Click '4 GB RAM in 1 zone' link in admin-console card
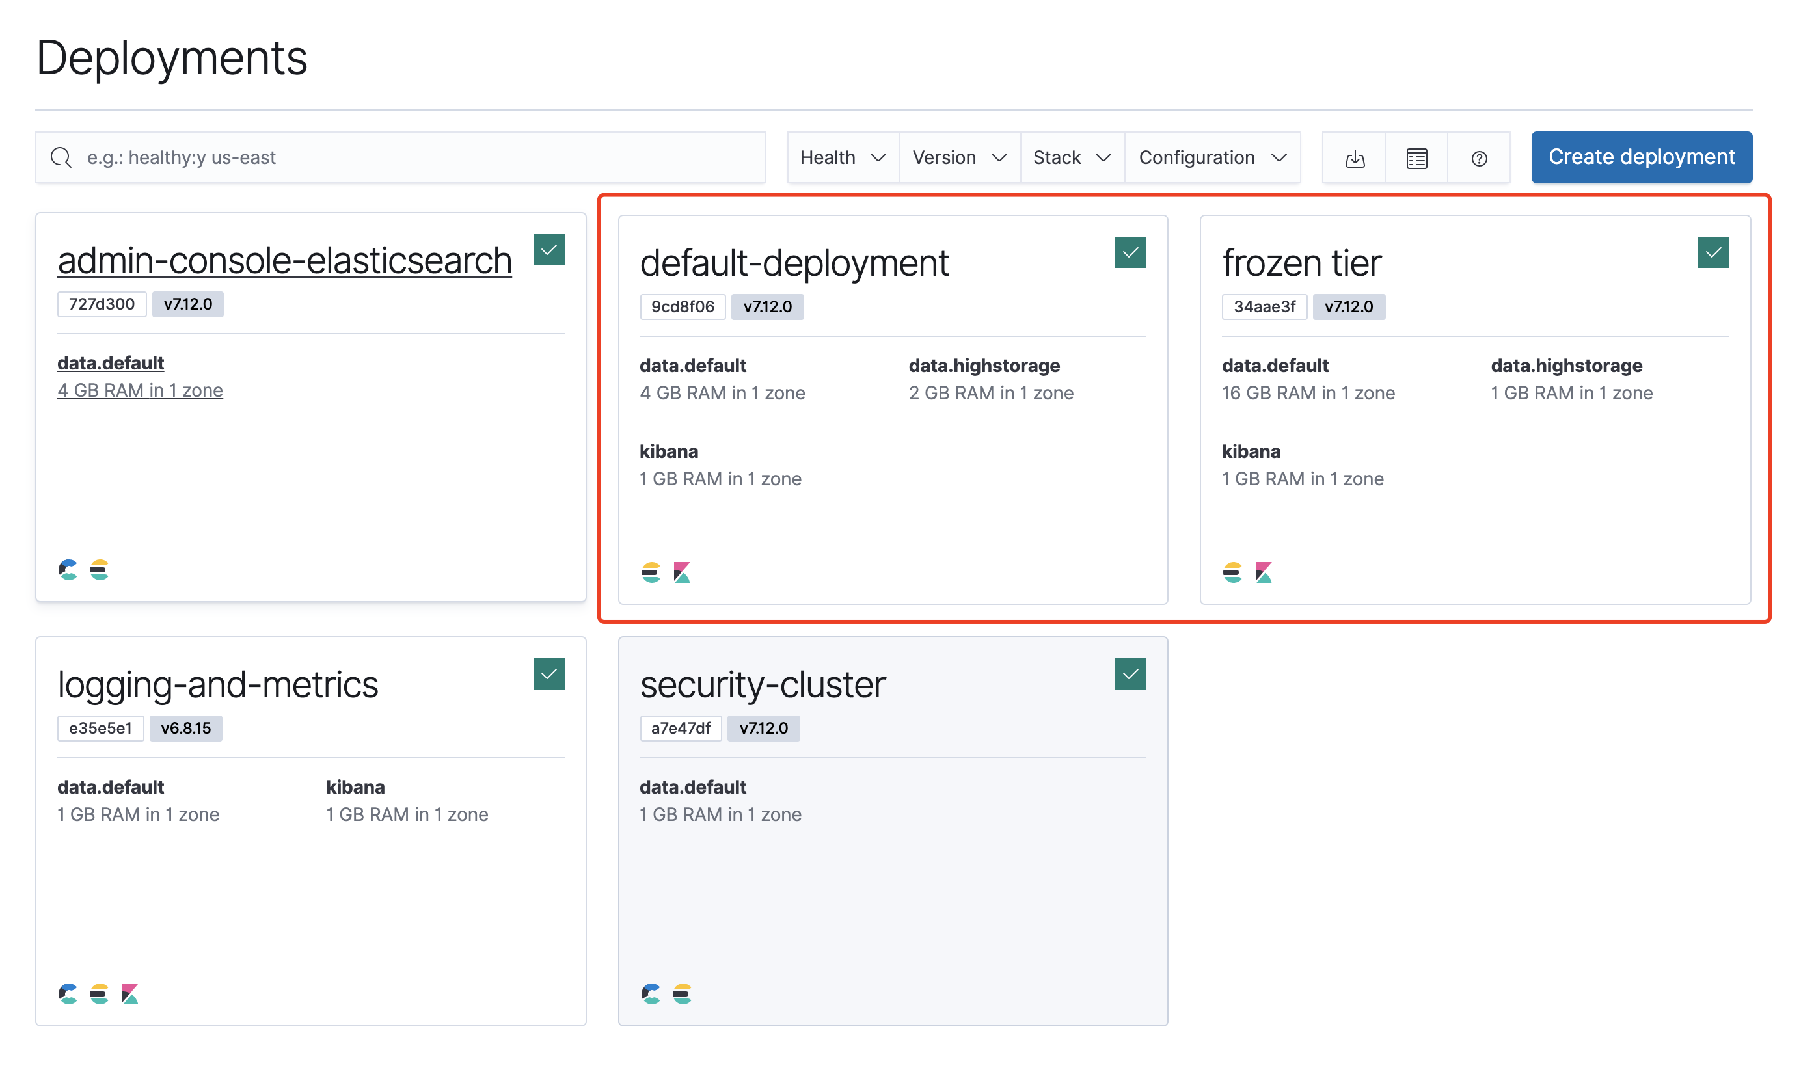1814x1072 pixels. [x=140, y=390]
